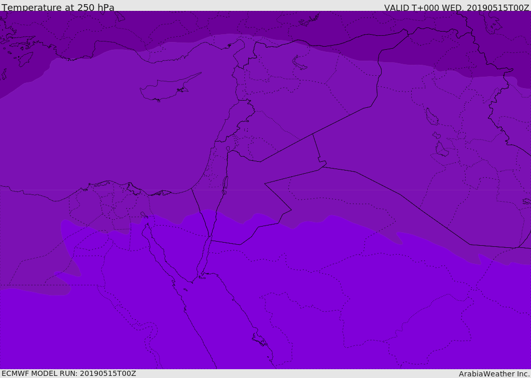Click the VALID T+000 timestamp text

(456, 7)
